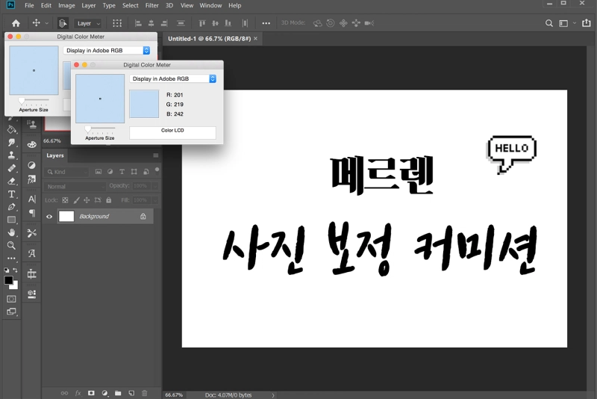Select the Type tool in the toolbar
This screenshot has height=399, width=597.
click(11, 194)
